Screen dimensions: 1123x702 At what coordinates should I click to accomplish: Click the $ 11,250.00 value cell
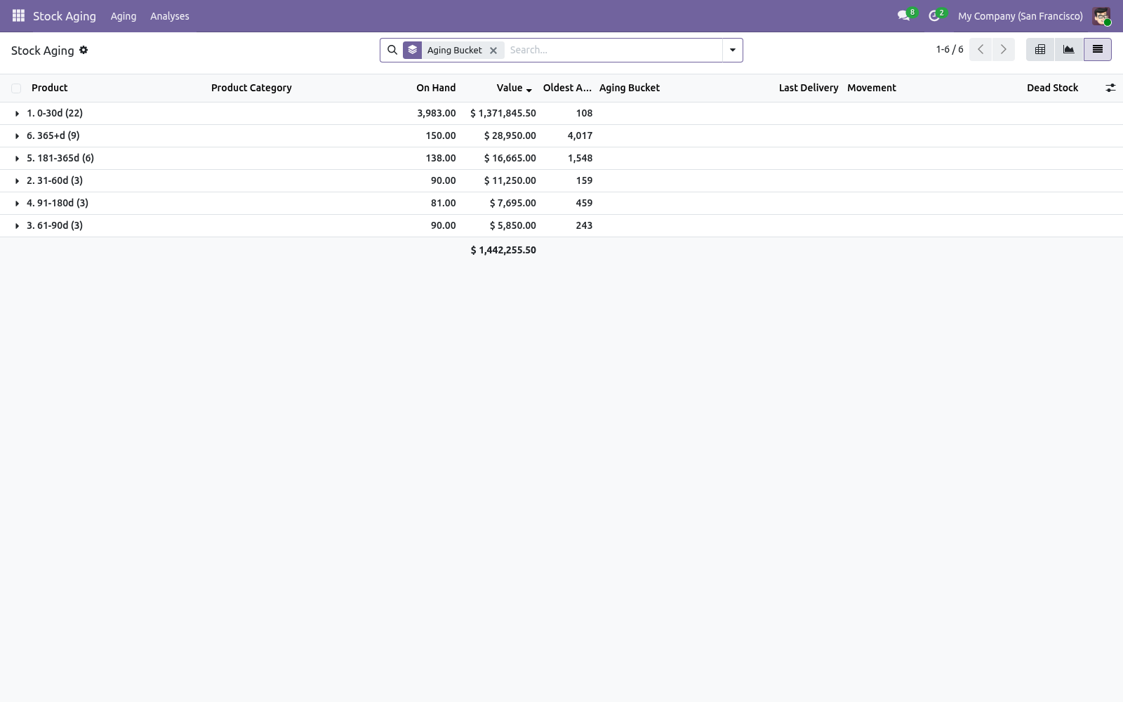point(510,180)
